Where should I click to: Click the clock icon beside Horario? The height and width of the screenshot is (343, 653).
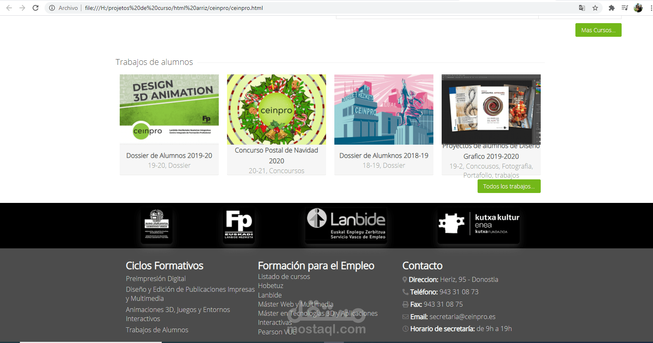405,329
